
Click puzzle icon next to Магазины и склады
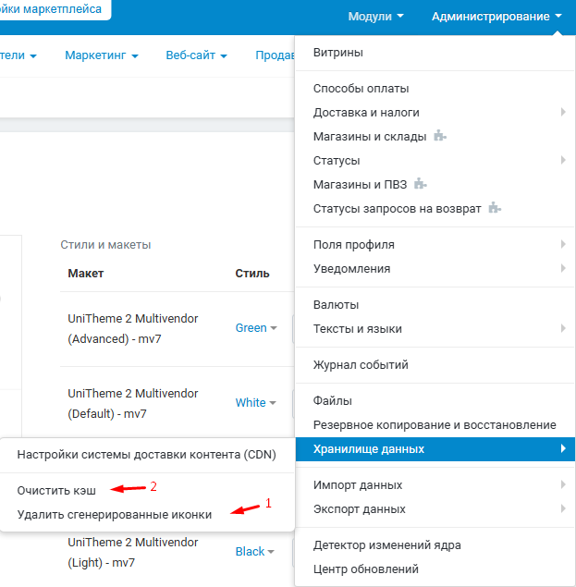(x=440, y=136)
